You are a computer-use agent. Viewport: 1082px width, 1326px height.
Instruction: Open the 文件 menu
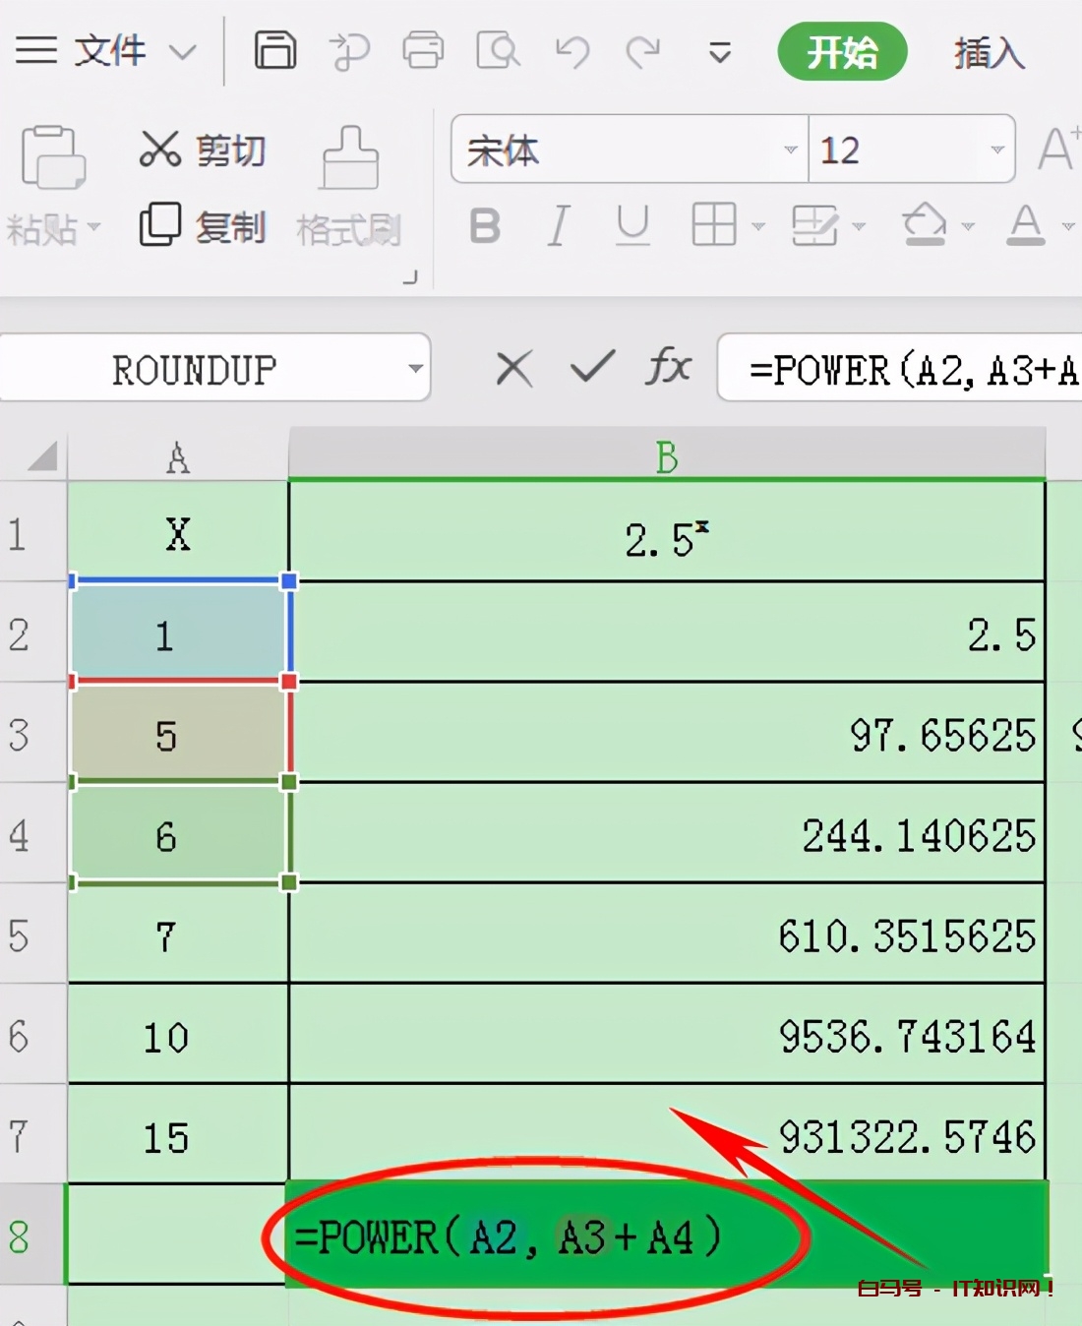pos(108,50)
